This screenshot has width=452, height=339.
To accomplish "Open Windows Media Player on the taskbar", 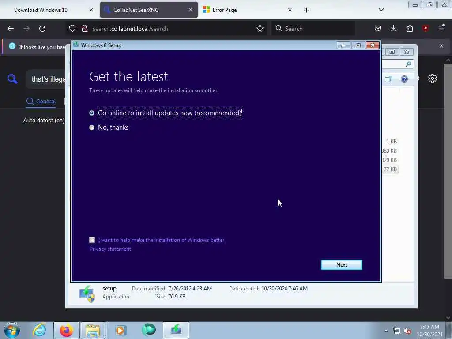I will tap(120, 330).
